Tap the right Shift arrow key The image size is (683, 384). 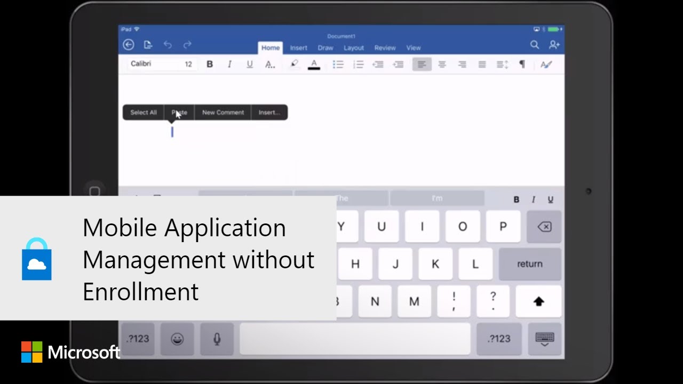tap(538, 301)
